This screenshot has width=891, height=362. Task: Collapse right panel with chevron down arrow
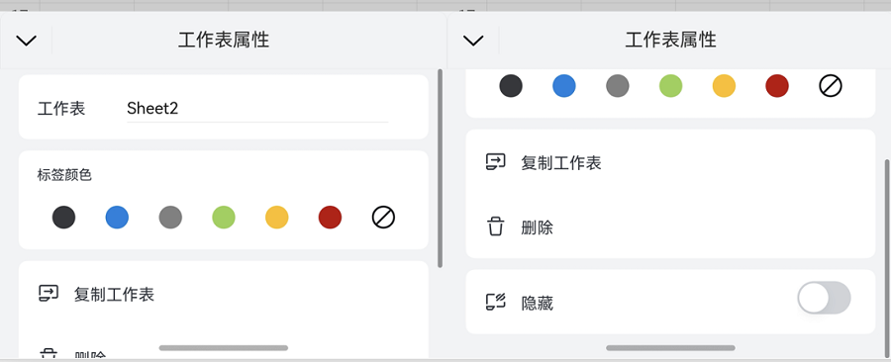tap(473, 41)
